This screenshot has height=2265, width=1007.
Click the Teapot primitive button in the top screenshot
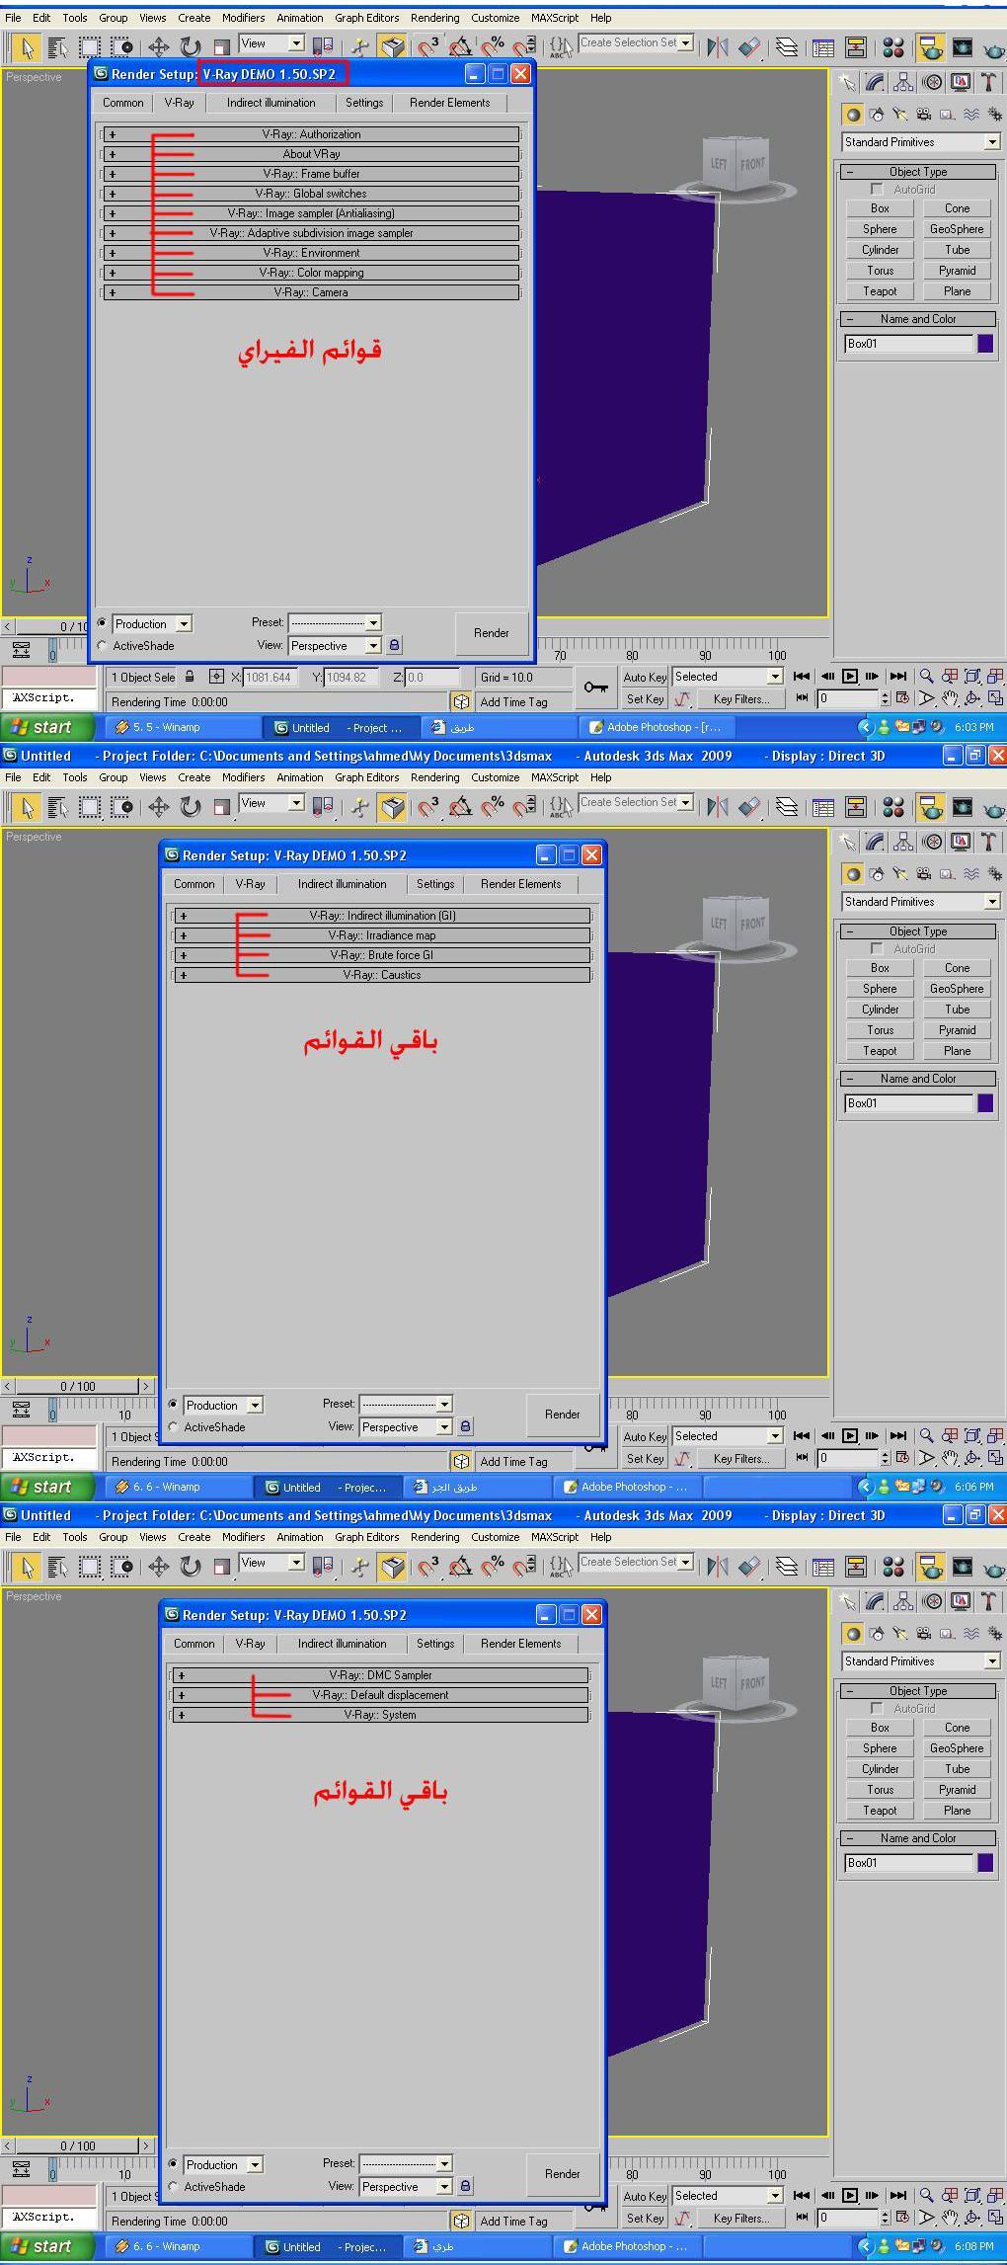click(x=880, y=291)
